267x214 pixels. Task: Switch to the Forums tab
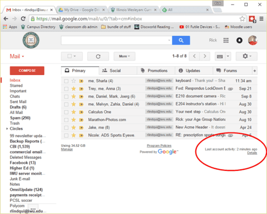[232, 71]
